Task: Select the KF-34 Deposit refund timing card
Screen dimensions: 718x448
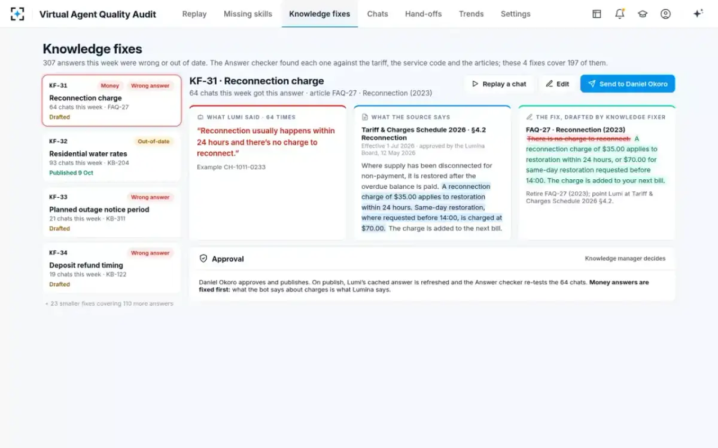Action: [112, 268]
